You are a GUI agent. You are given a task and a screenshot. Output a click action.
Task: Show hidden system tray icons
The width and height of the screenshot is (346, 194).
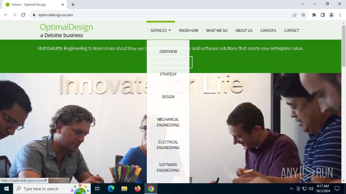point(291,189)
